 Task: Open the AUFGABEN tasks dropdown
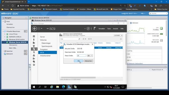[118, 35]
